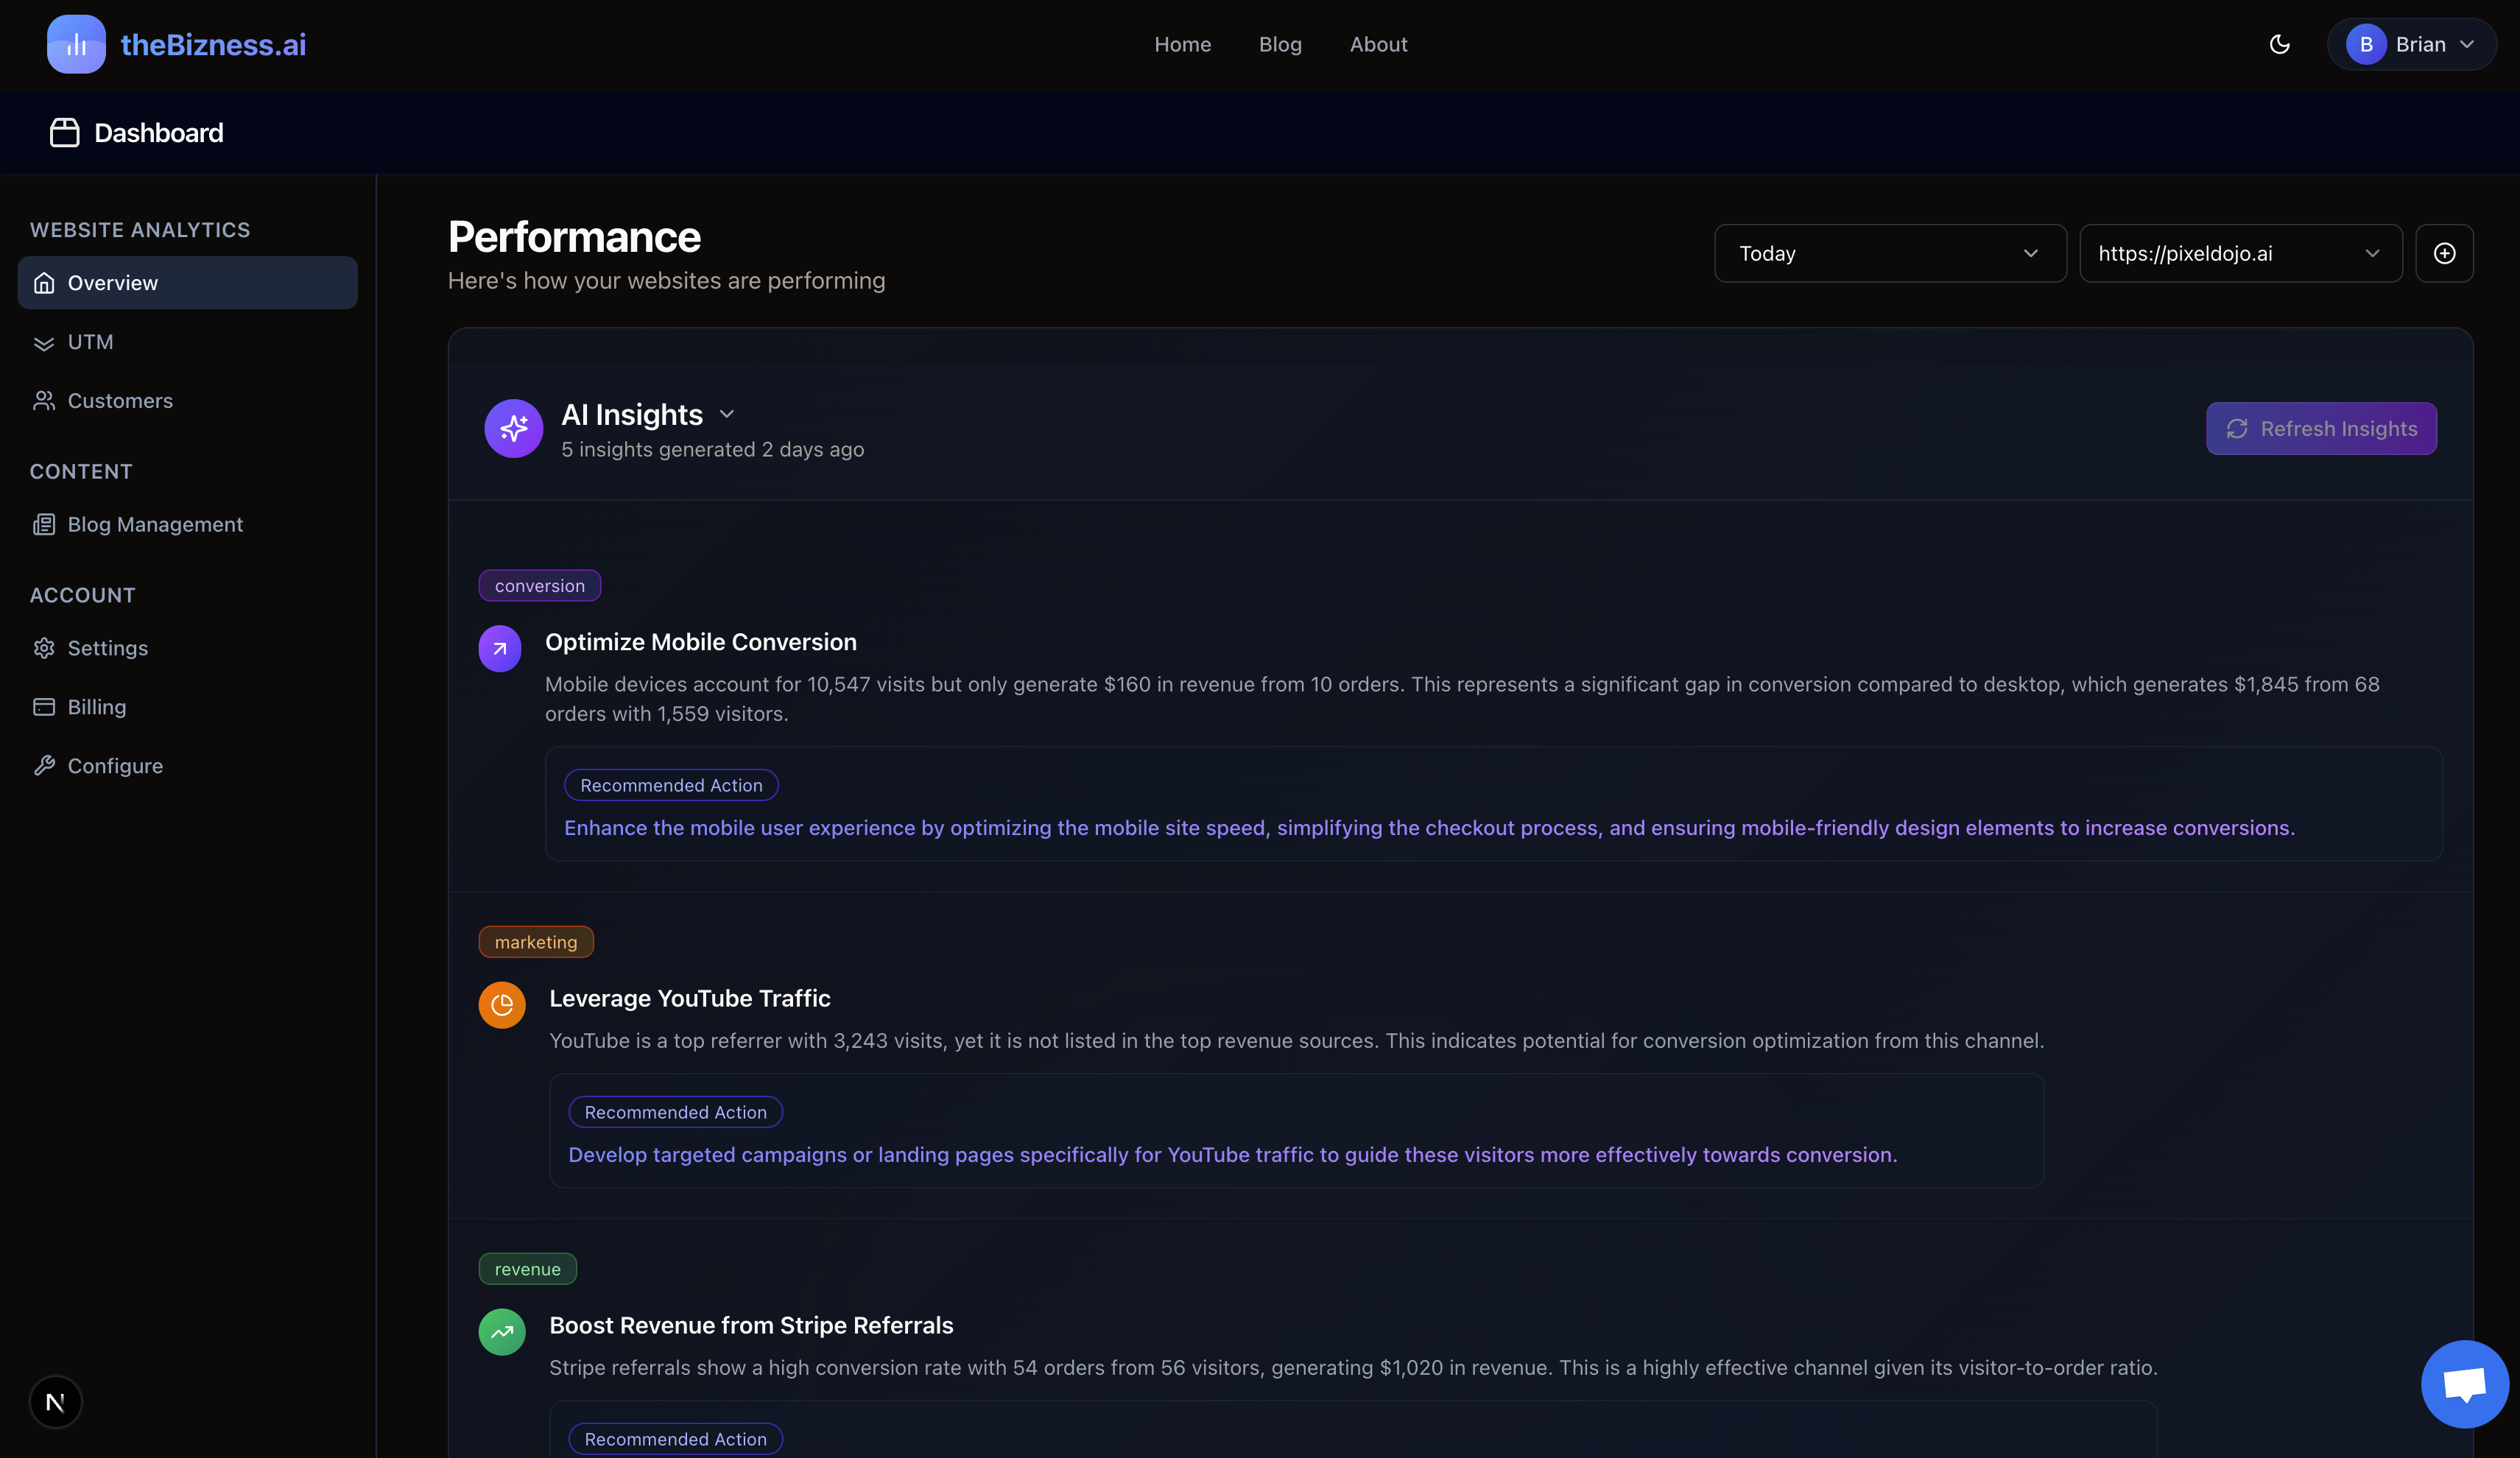Open Customers from the sidebar
The width and height of the screenshot is (2520, 1458).
click(120, 401)
